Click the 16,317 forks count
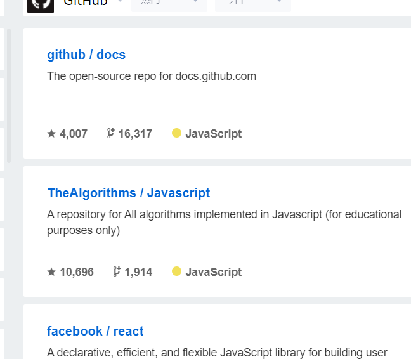The height and width of the screenshot is (359, 411). 135,134
